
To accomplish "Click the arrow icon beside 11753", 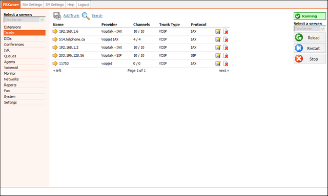I will click(55, 63).
